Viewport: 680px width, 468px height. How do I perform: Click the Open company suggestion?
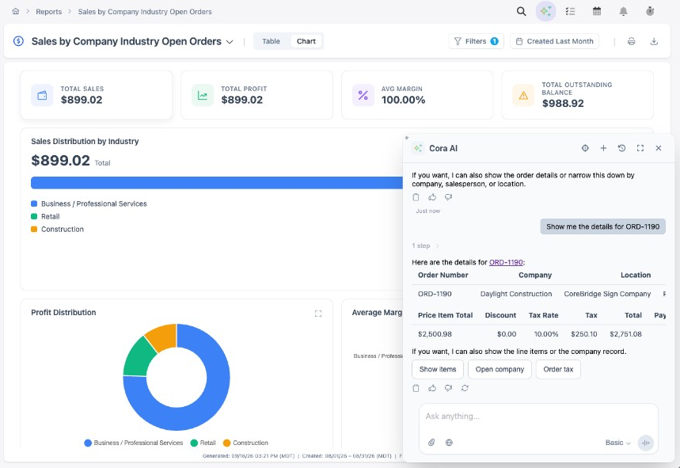click(500, 370)
